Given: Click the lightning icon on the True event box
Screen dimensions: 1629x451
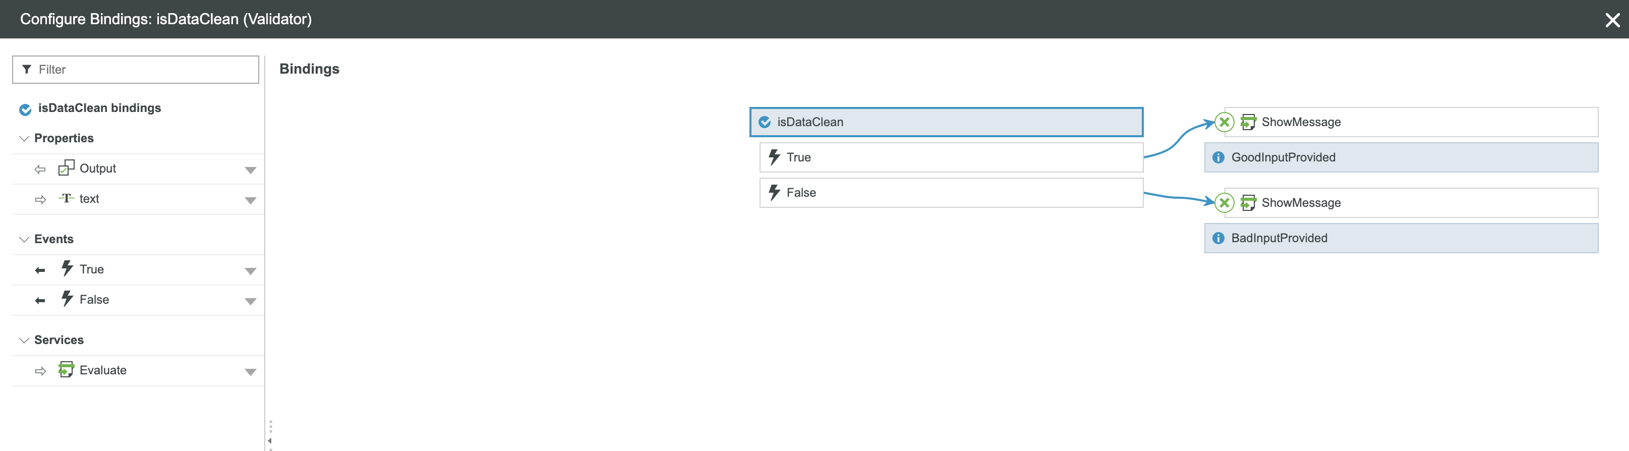Looking at the screenshot, I should pyautogui.click(x=774, y=157).
